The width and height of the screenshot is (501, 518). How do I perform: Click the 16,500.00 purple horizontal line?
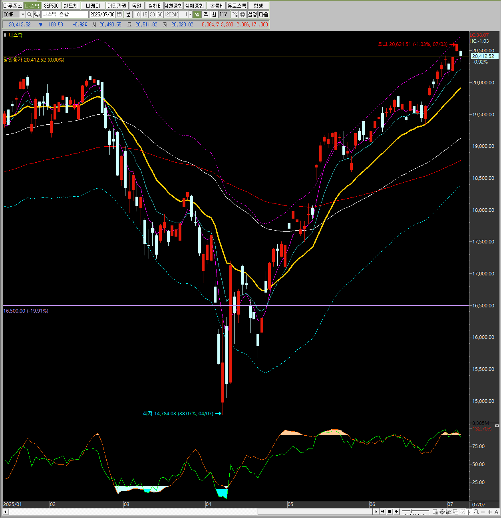tap(235, 305)
